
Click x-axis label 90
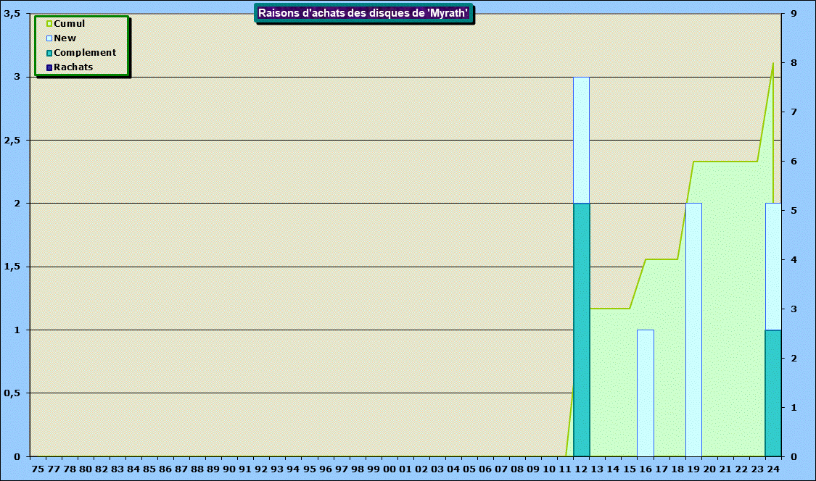(229, 469)
